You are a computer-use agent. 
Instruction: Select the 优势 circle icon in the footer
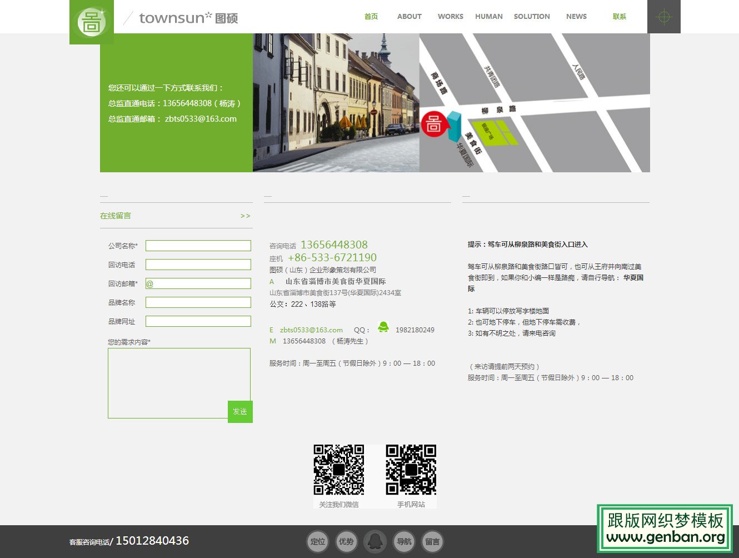pos(347,541)
